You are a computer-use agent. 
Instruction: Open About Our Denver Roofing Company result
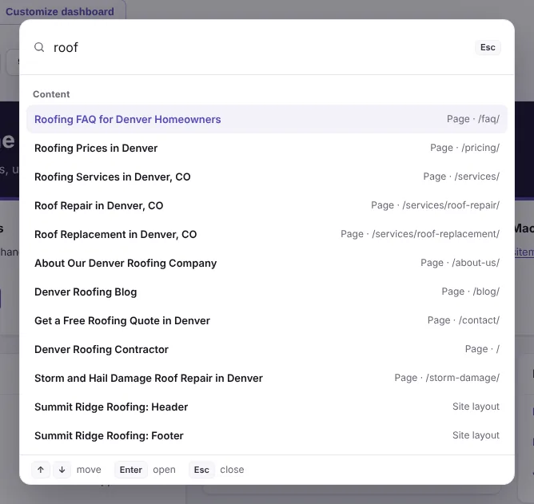pyautogui.click(x=267, y=263)
